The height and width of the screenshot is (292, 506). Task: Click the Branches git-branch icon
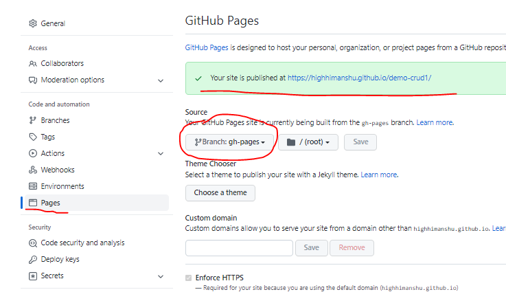32,120
